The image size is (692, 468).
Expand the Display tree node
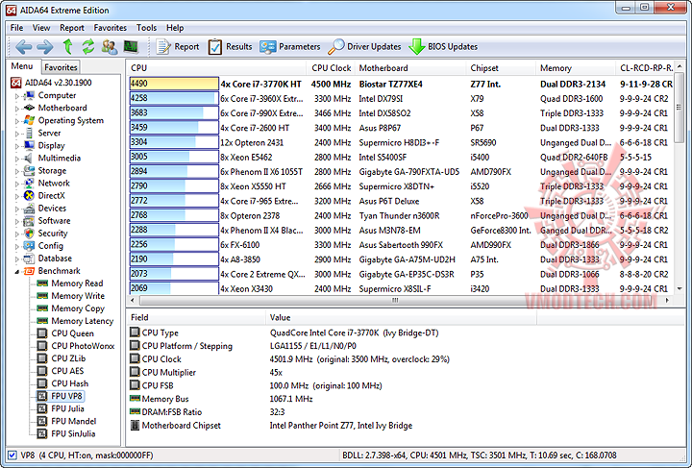(x=17, y=146)
